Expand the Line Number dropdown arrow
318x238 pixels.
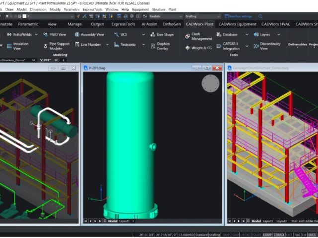pyautogui.click(x=107, y=44)
